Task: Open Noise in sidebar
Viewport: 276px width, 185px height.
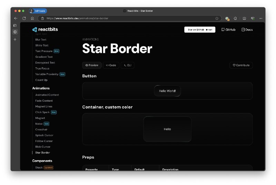Action: tap(39, 124)
